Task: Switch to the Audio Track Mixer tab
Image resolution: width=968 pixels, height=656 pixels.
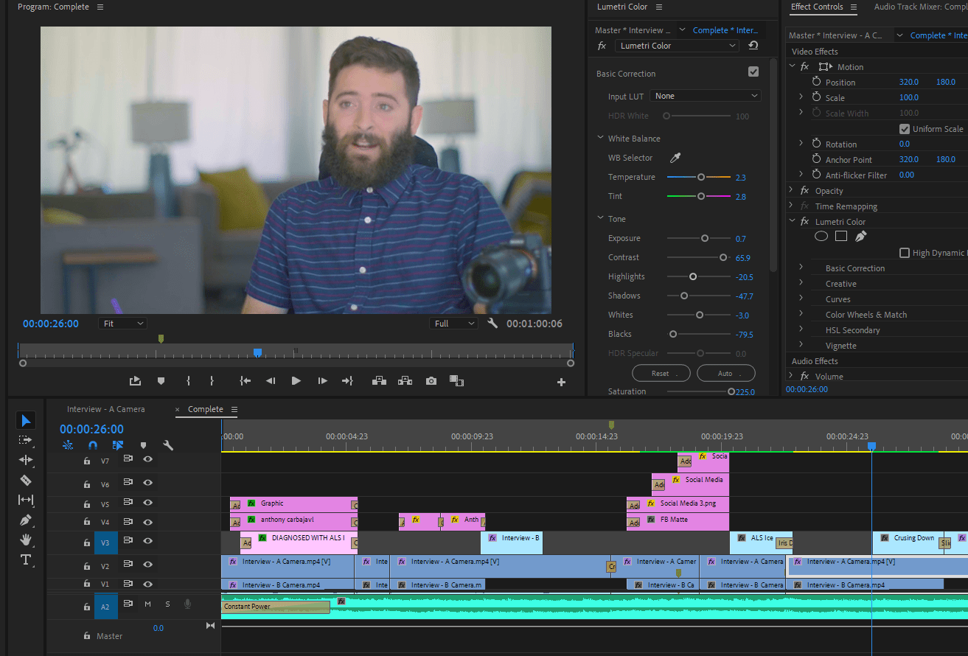Action: point(920,7)
